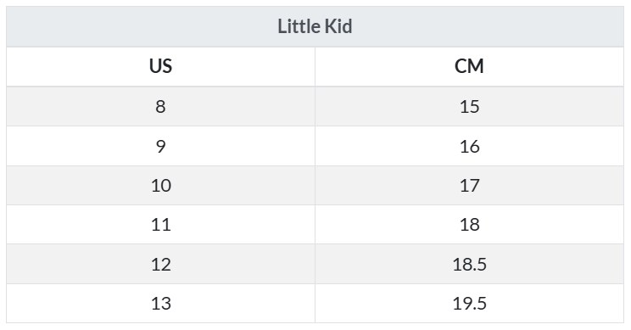The height and width of the screenshot is (330, 631).
Task: Select the CM column header
Action: point(469,66)
